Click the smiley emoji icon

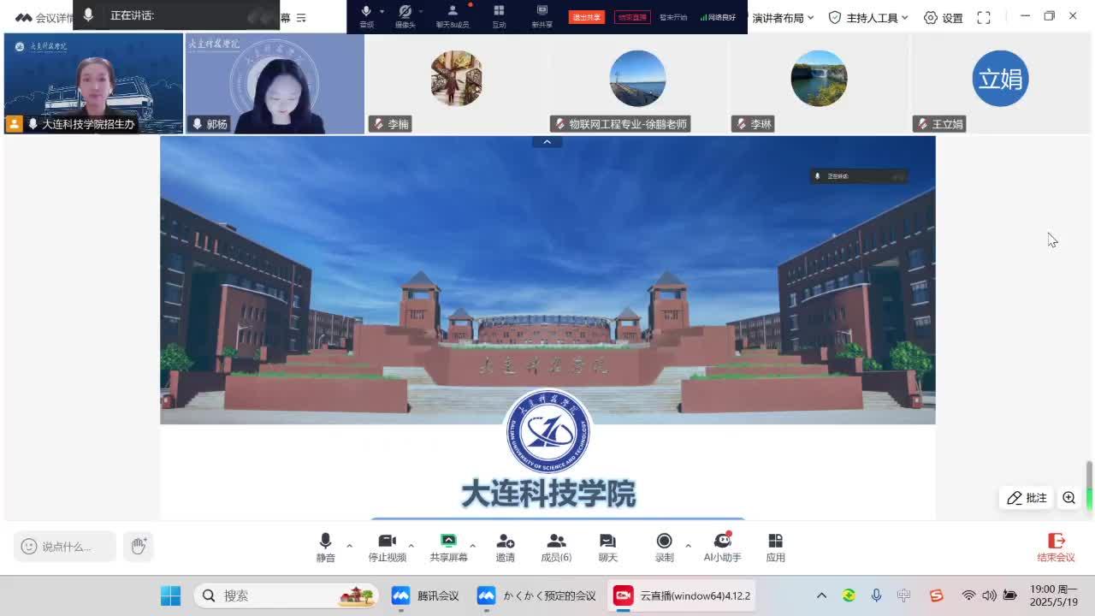pyautogui.click(x=29, y=546)
